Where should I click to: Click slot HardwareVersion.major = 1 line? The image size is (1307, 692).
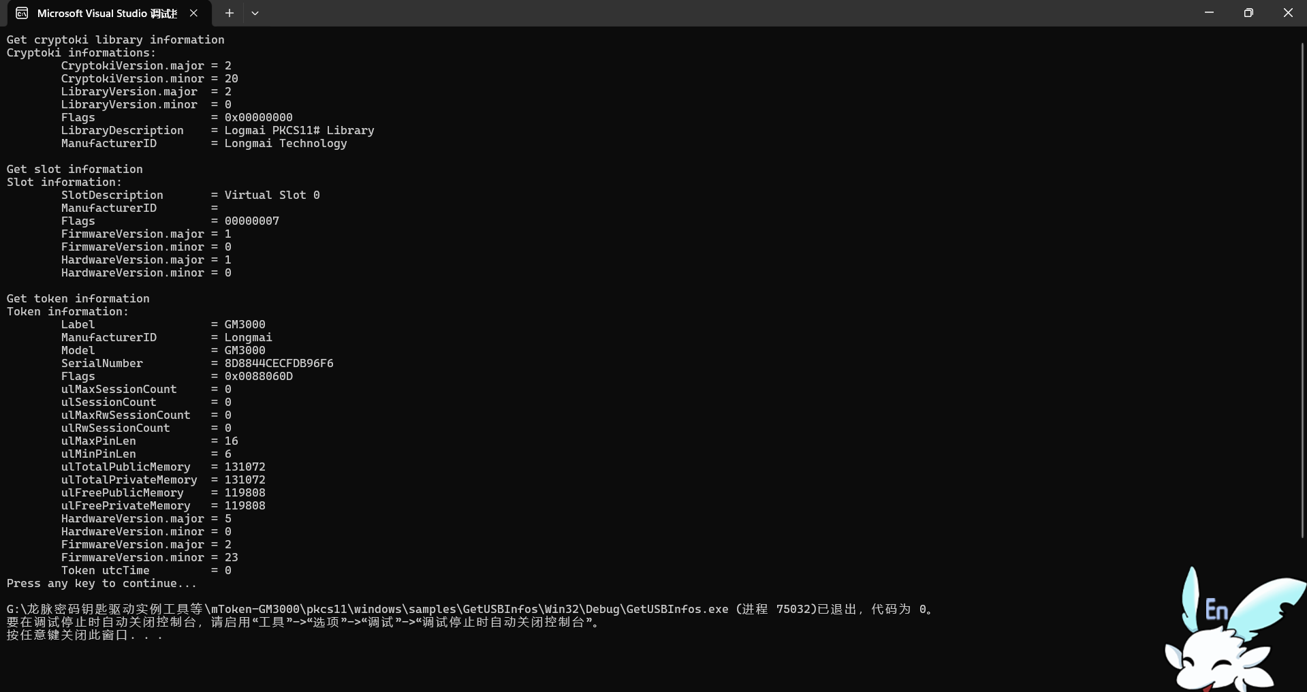click(x=146, y=259)
